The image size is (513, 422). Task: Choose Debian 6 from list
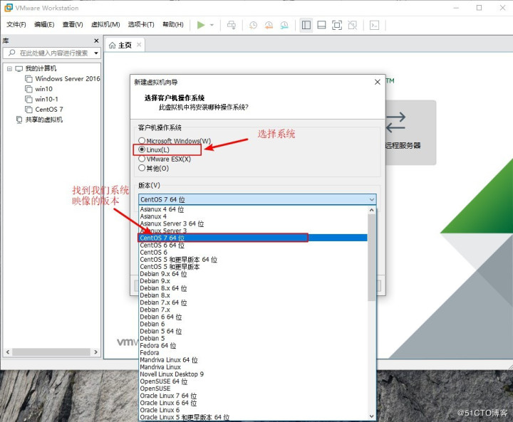pyautogui.click(x=252, y=325)
